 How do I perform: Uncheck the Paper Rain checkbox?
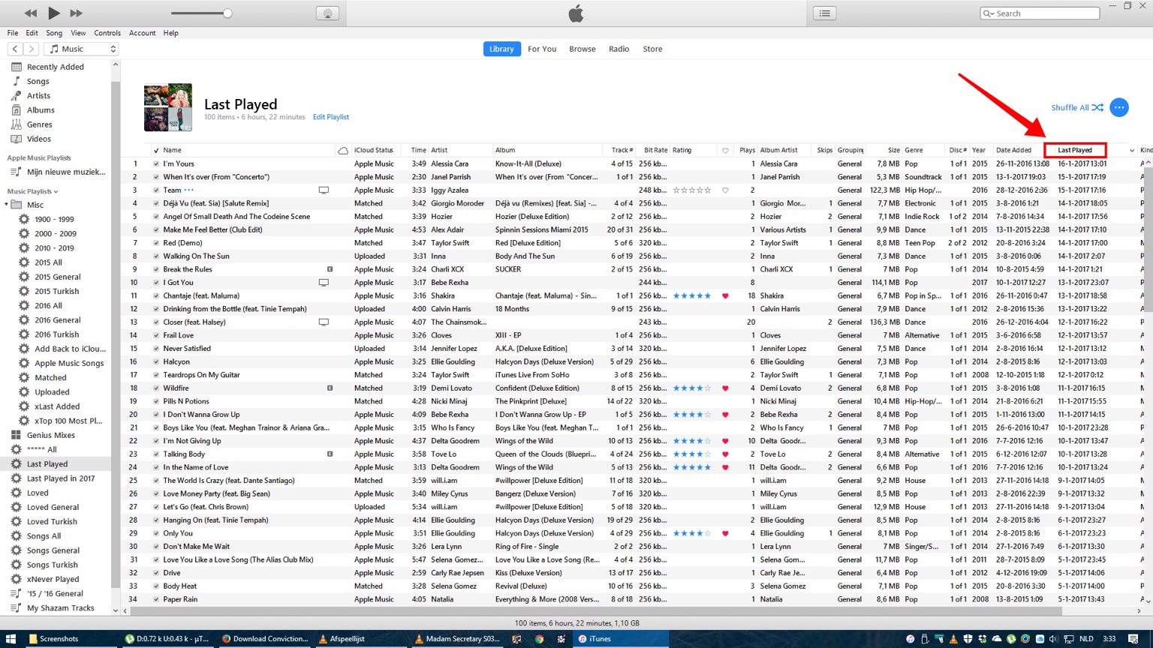point(156,599)
